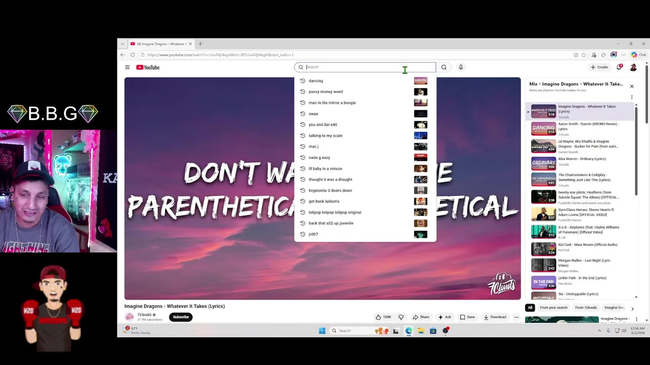Play Linkin Park - In the End (Lyrics)

[579, 282]
